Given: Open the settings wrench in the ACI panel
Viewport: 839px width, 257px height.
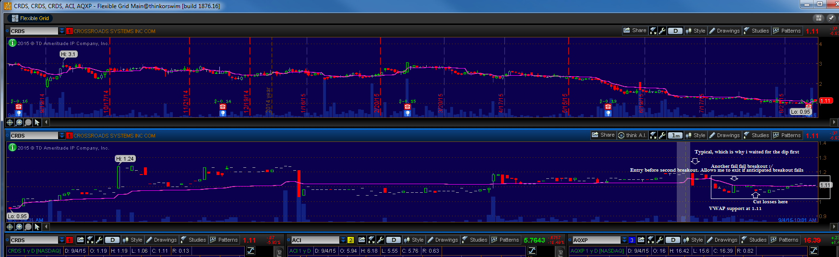Looking at the screenshot, I should pyautogui.click(x=380, y=240).
